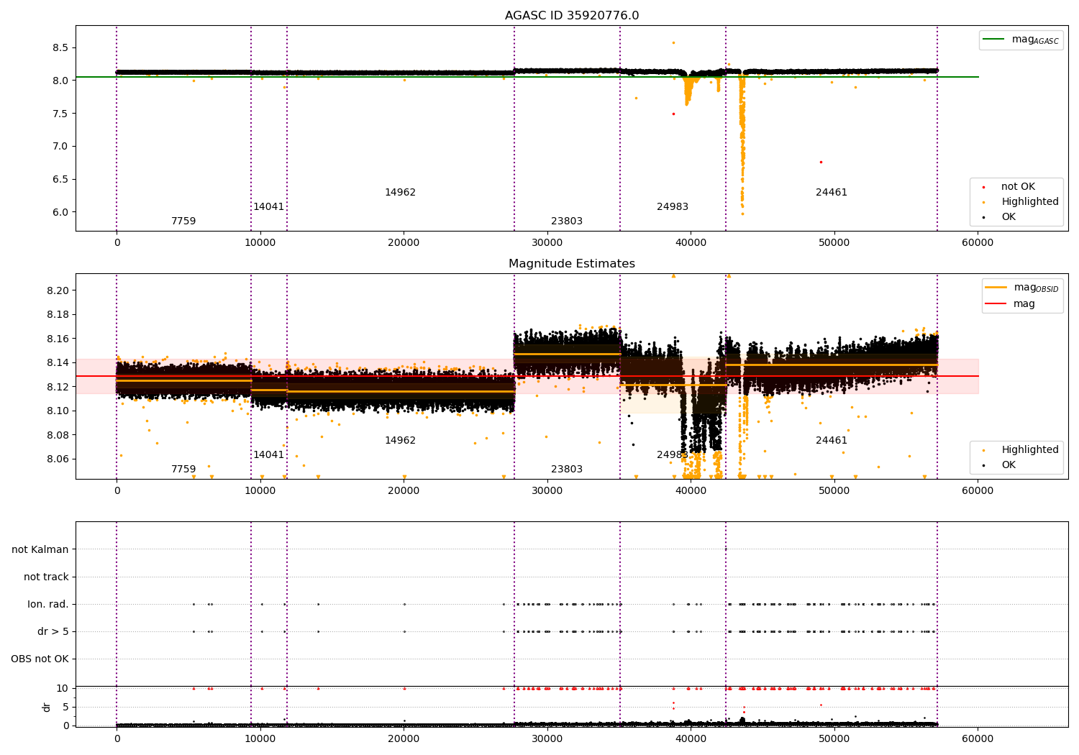Click y-axis tick '8.18' in middle plot

click(x=58, y=315)
